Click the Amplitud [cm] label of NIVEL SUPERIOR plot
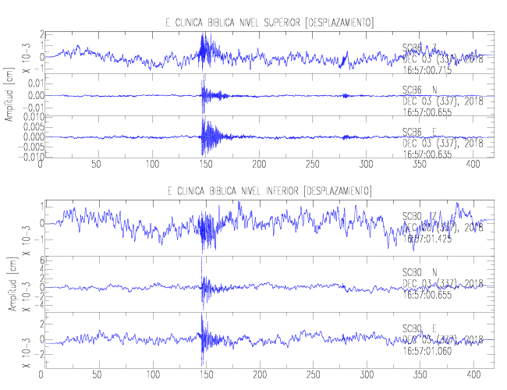 pyautogui.click(x=9, y=94)
